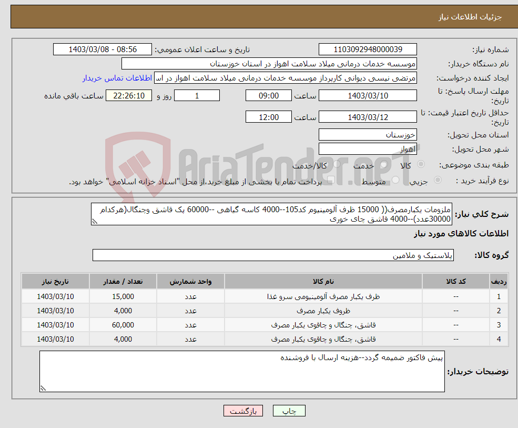This screenshot has height=428, width=518.
Task: Click the خوزستان delivery province field
Action: [368, 135]
